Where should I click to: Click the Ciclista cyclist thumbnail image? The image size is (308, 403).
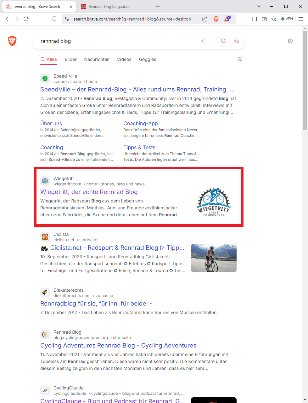(214, 258)
